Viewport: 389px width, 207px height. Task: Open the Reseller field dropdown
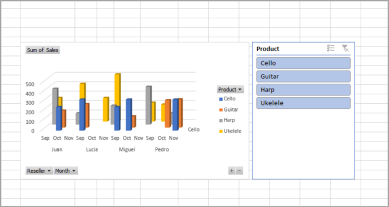click(39, 170)
